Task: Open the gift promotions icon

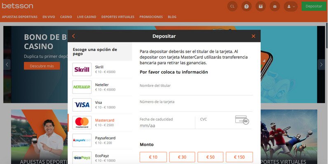Action: (x=261, y=6)
